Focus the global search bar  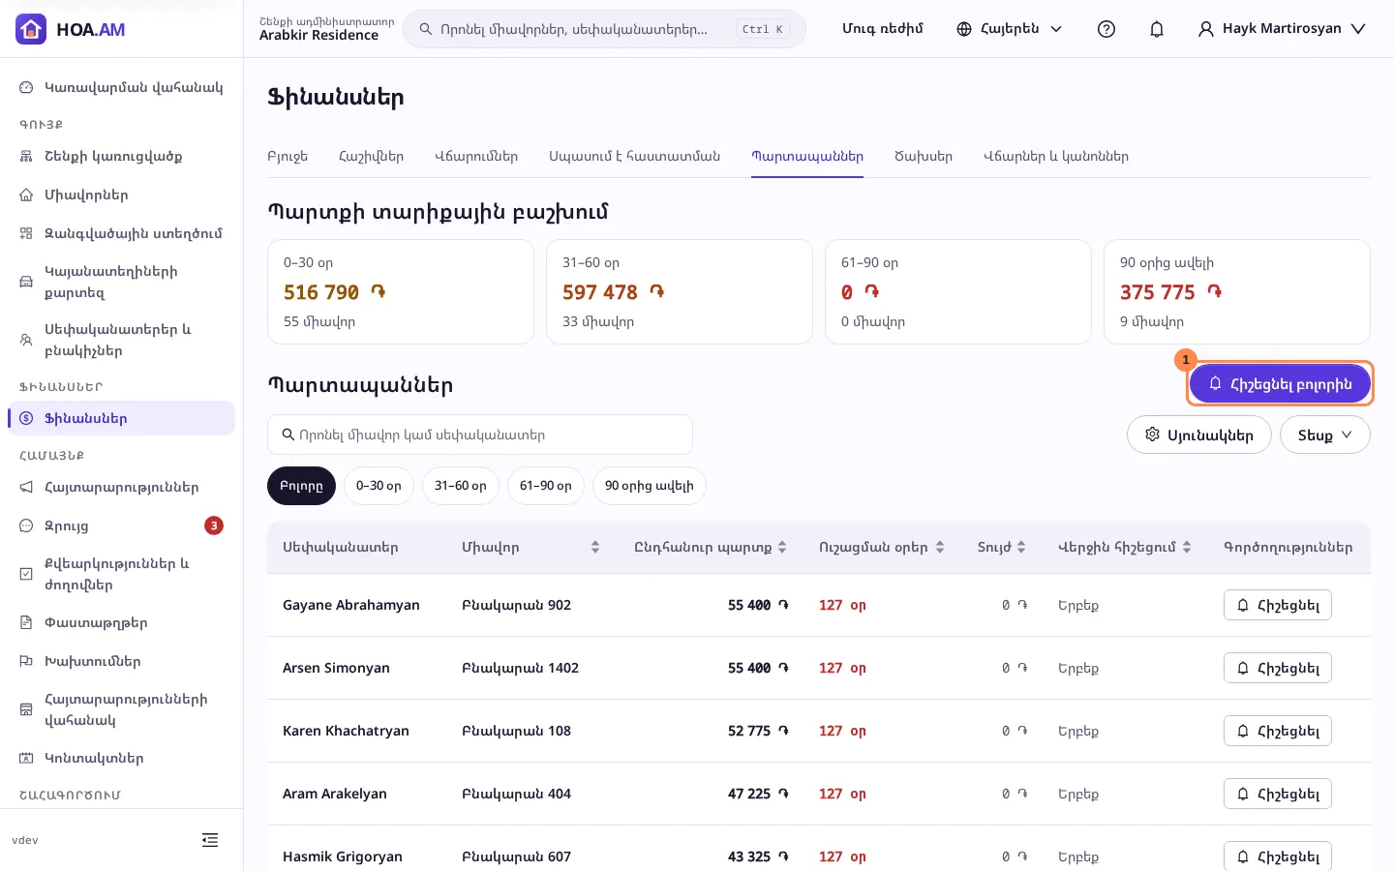(x=604, y=29)
